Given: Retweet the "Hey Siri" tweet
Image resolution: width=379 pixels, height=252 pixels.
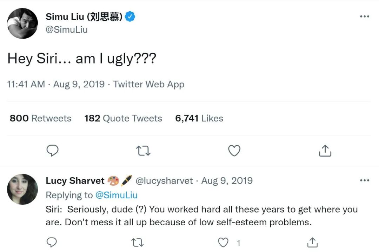Looking at the screenshot, I should [143, 151].
